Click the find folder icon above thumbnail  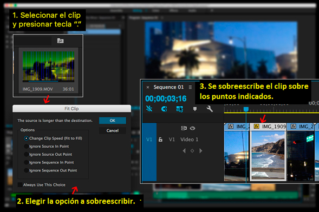click(61, 41)
